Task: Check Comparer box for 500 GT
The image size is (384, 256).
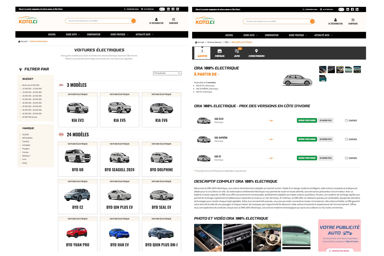Action: [x=346, y=158]
